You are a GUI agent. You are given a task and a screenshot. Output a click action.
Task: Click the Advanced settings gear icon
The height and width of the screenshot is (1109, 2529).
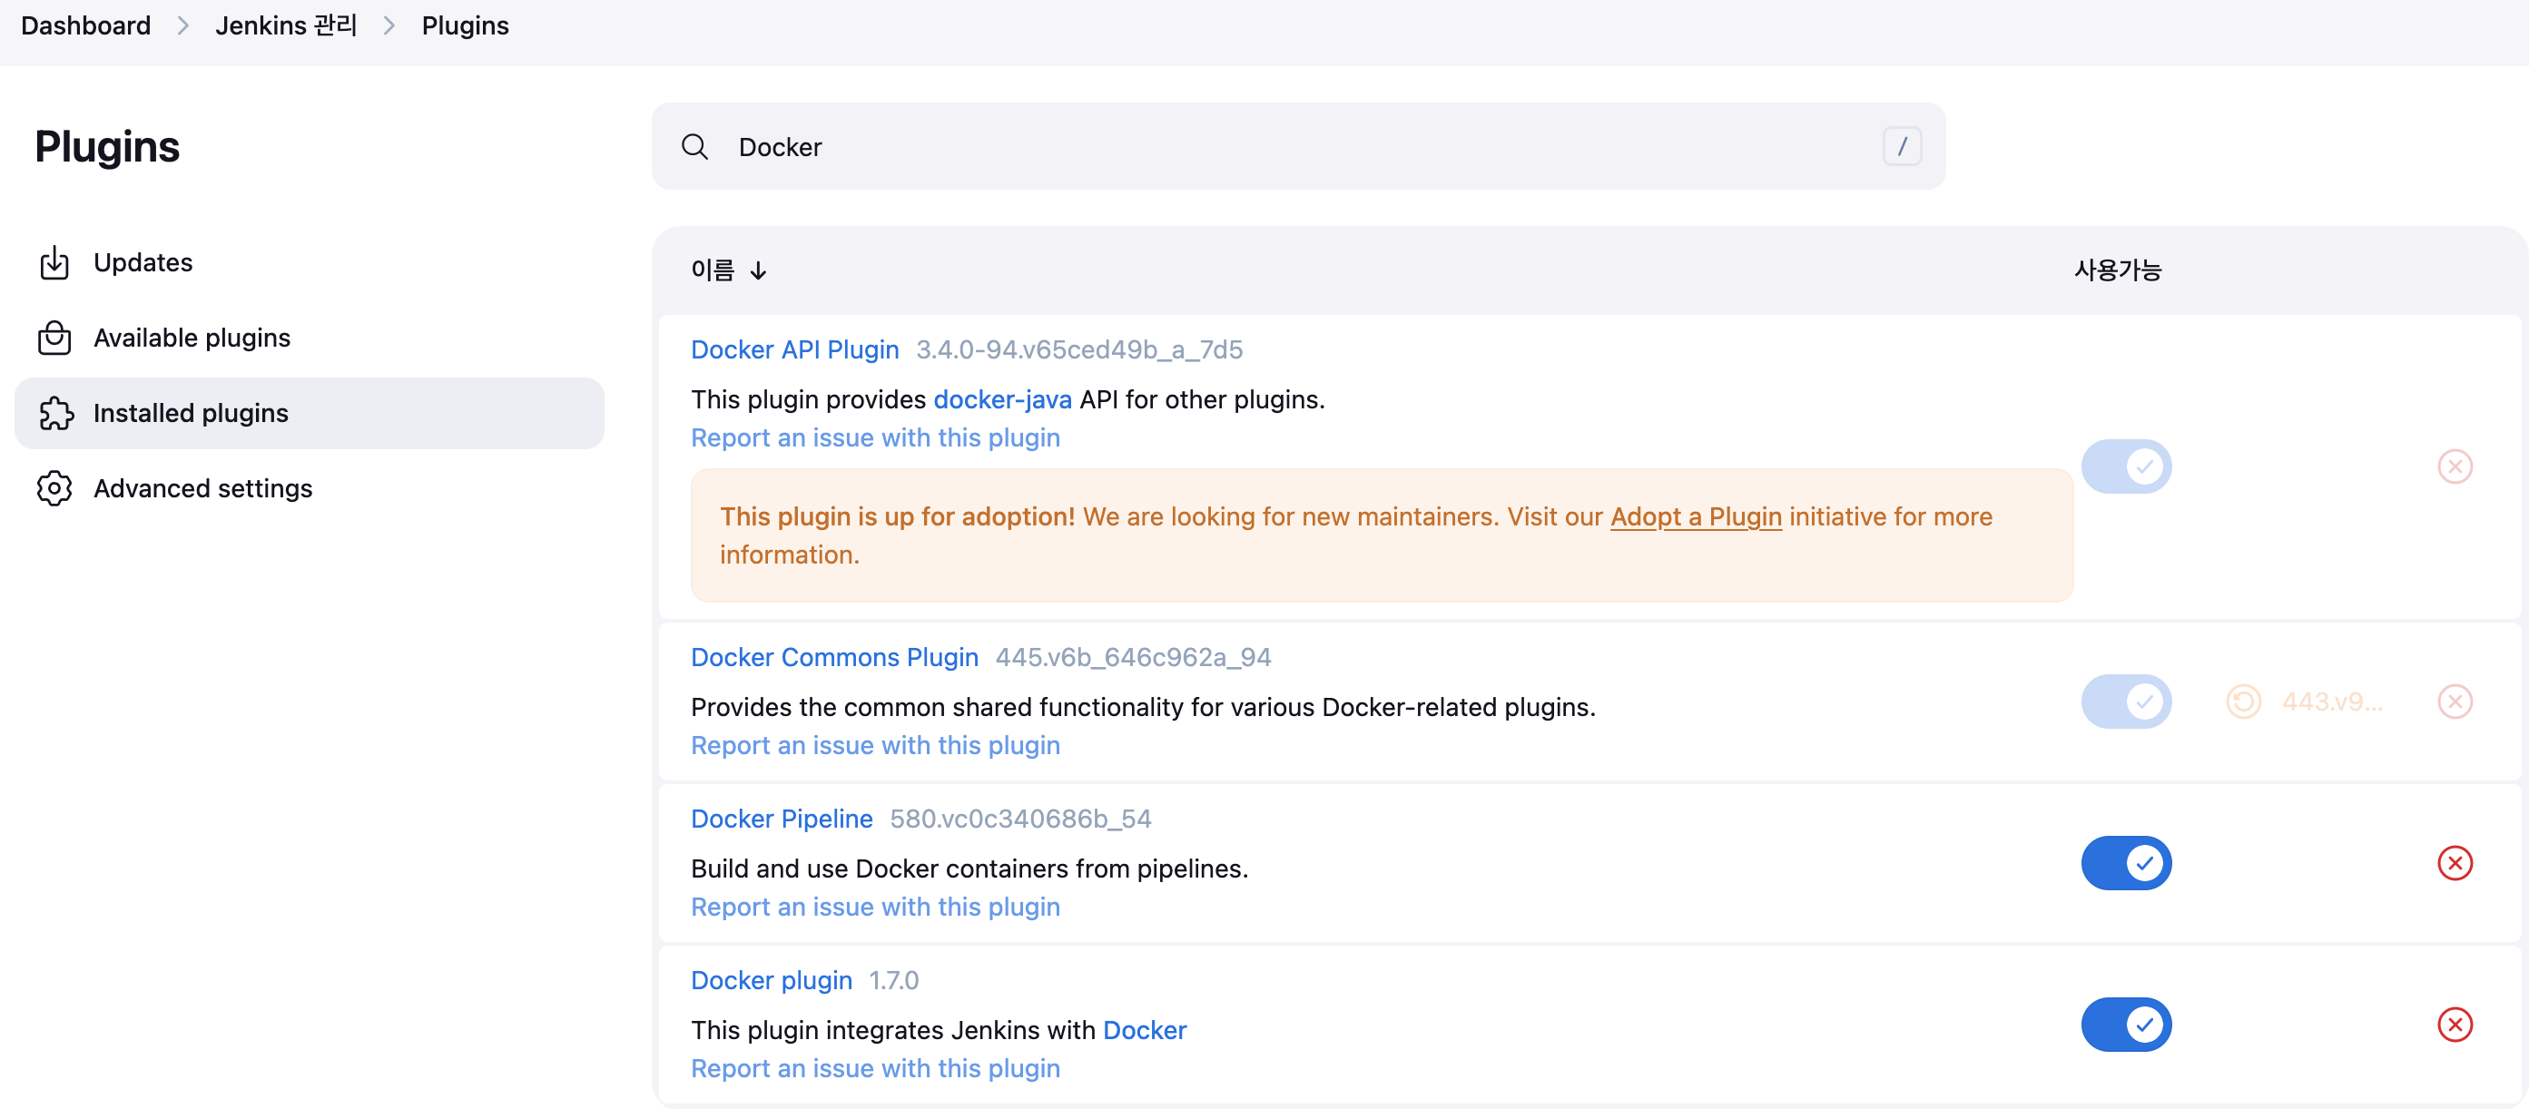coord(54,489)
